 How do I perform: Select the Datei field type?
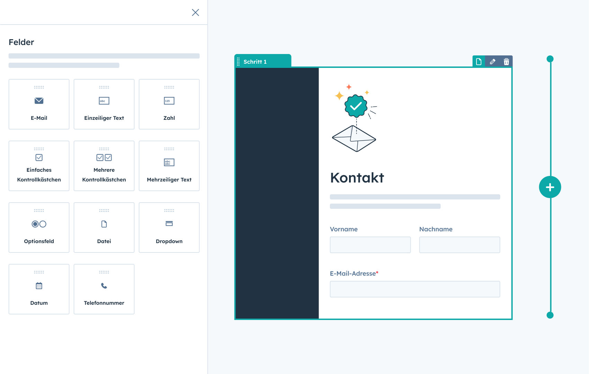104,227
